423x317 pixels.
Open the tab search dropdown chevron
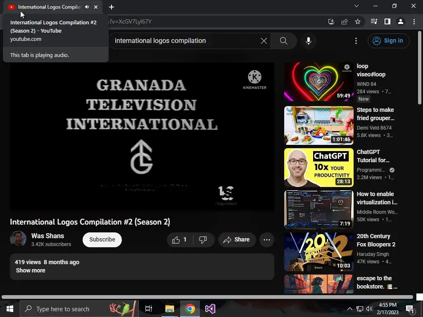click(x=356, y=6)
